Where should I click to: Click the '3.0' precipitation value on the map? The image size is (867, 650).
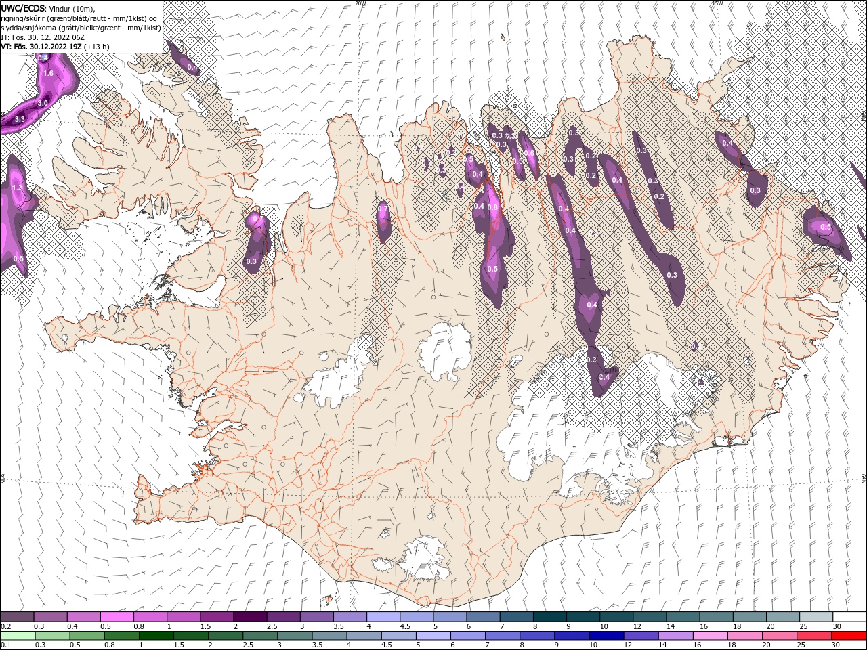pos(42,103)
